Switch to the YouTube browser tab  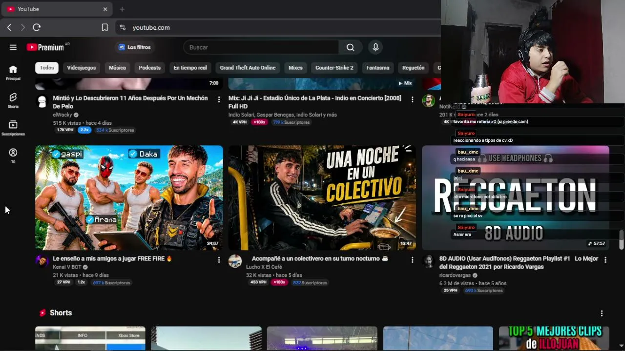[x=57, y=9]
